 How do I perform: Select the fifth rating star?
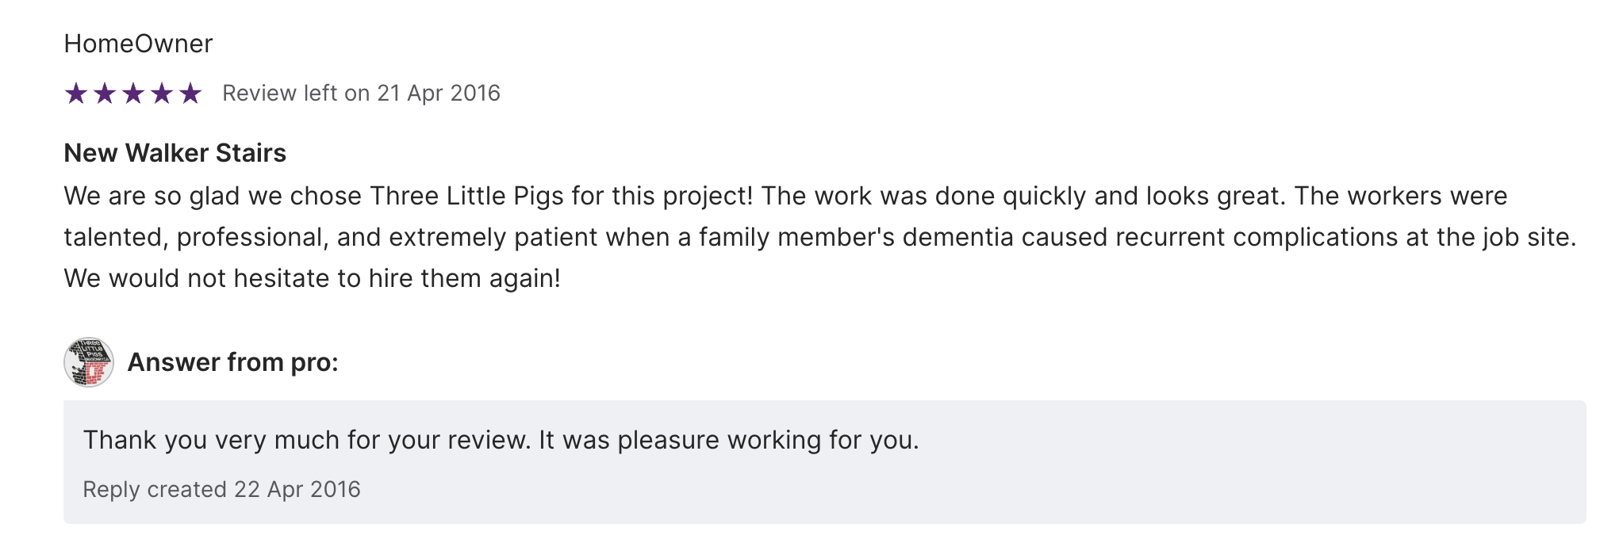190,94
